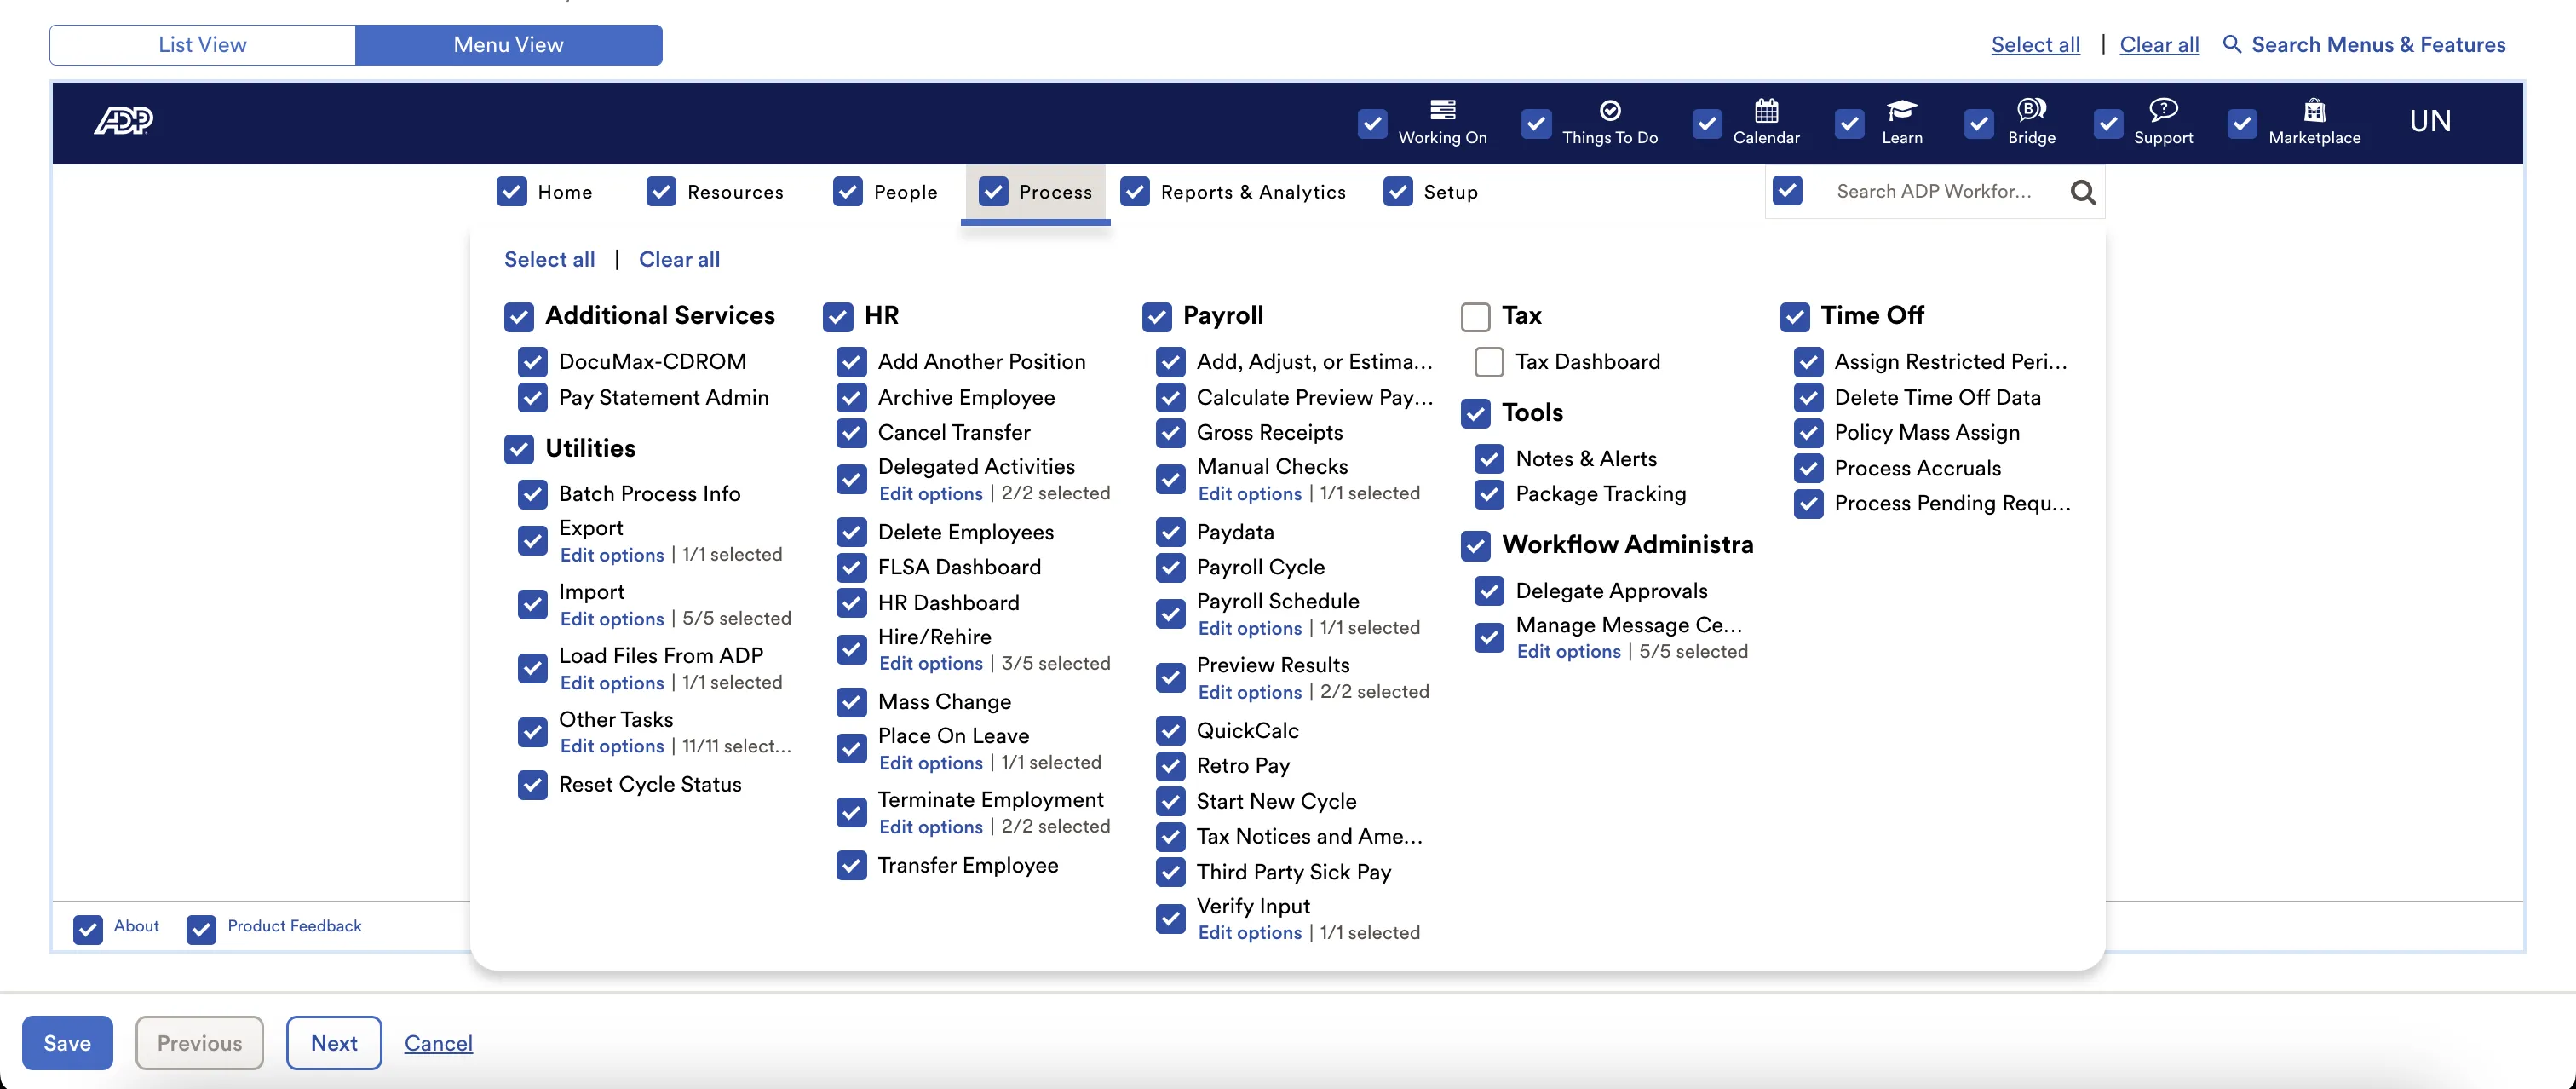Click Search Menus & Features
The image size is (2576, 1089).
click(x=2364, y=45)
